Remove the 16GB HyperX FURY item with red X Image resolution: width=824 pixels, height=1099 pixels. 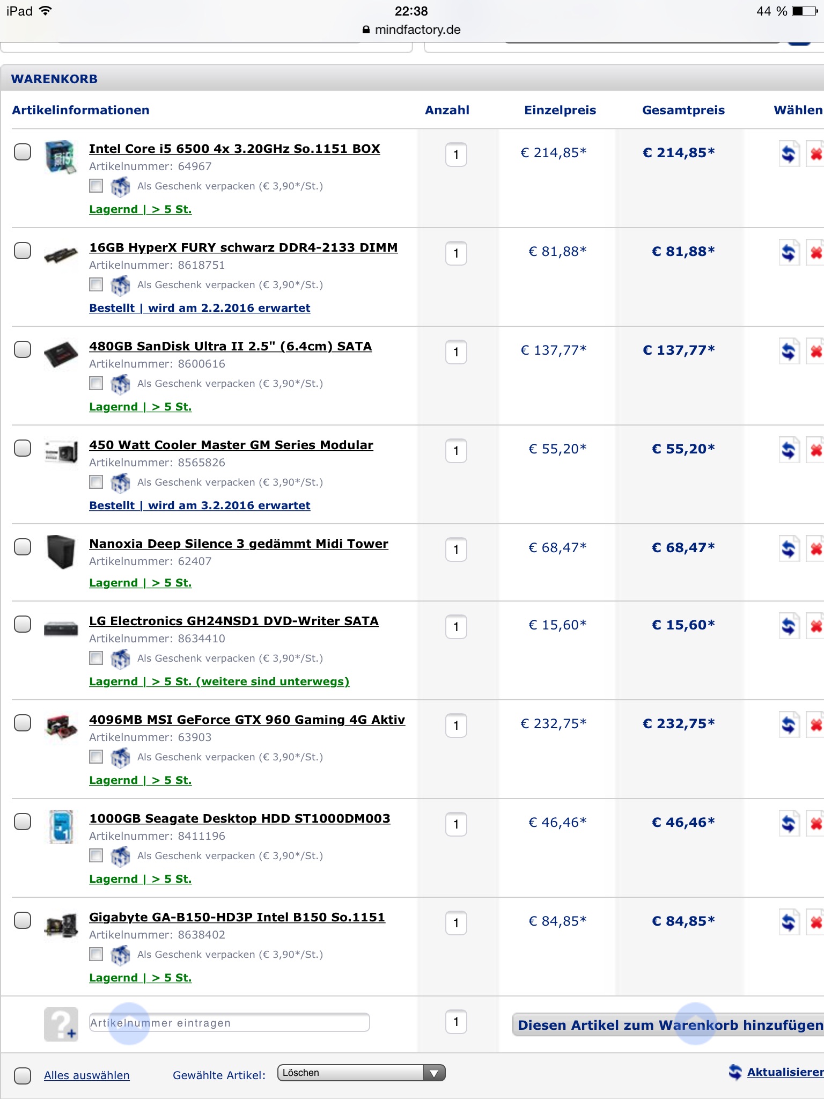(x=816, y=253)
